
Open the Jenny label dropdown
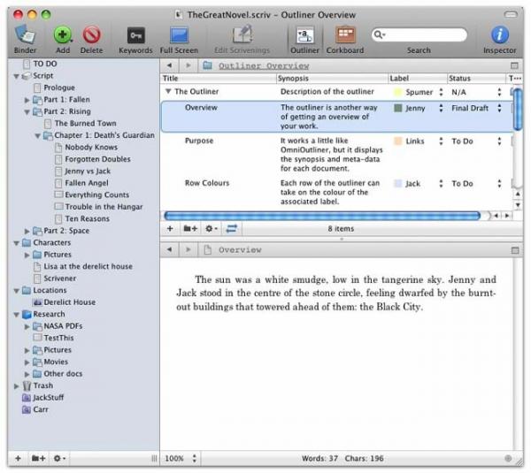(x=441, y=108)
